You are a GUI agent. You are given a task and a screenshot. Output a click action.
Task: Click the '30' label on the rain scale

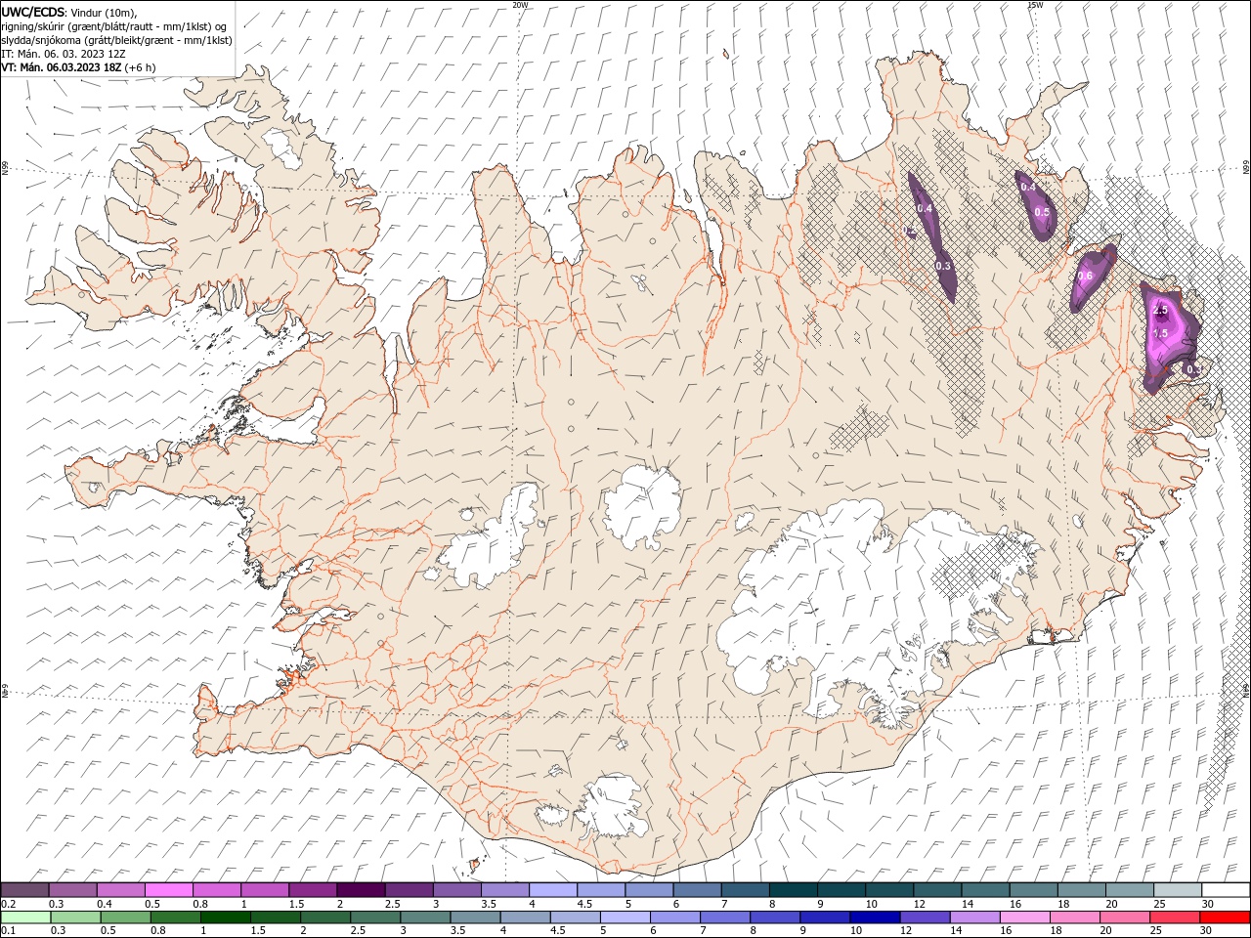pos(1208,931)
